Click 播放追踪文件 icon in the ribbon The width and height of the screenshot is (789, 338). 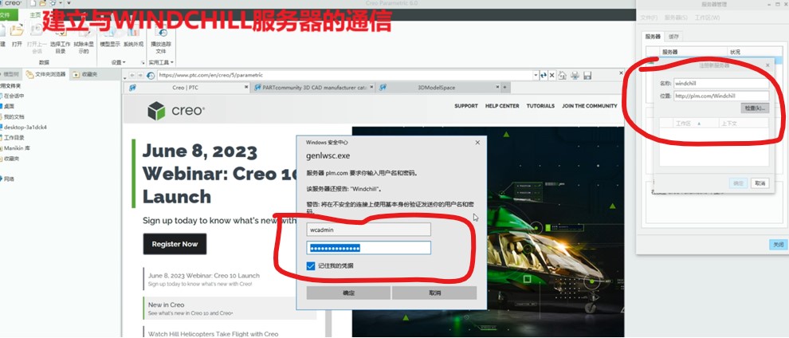tap(162, 32)
